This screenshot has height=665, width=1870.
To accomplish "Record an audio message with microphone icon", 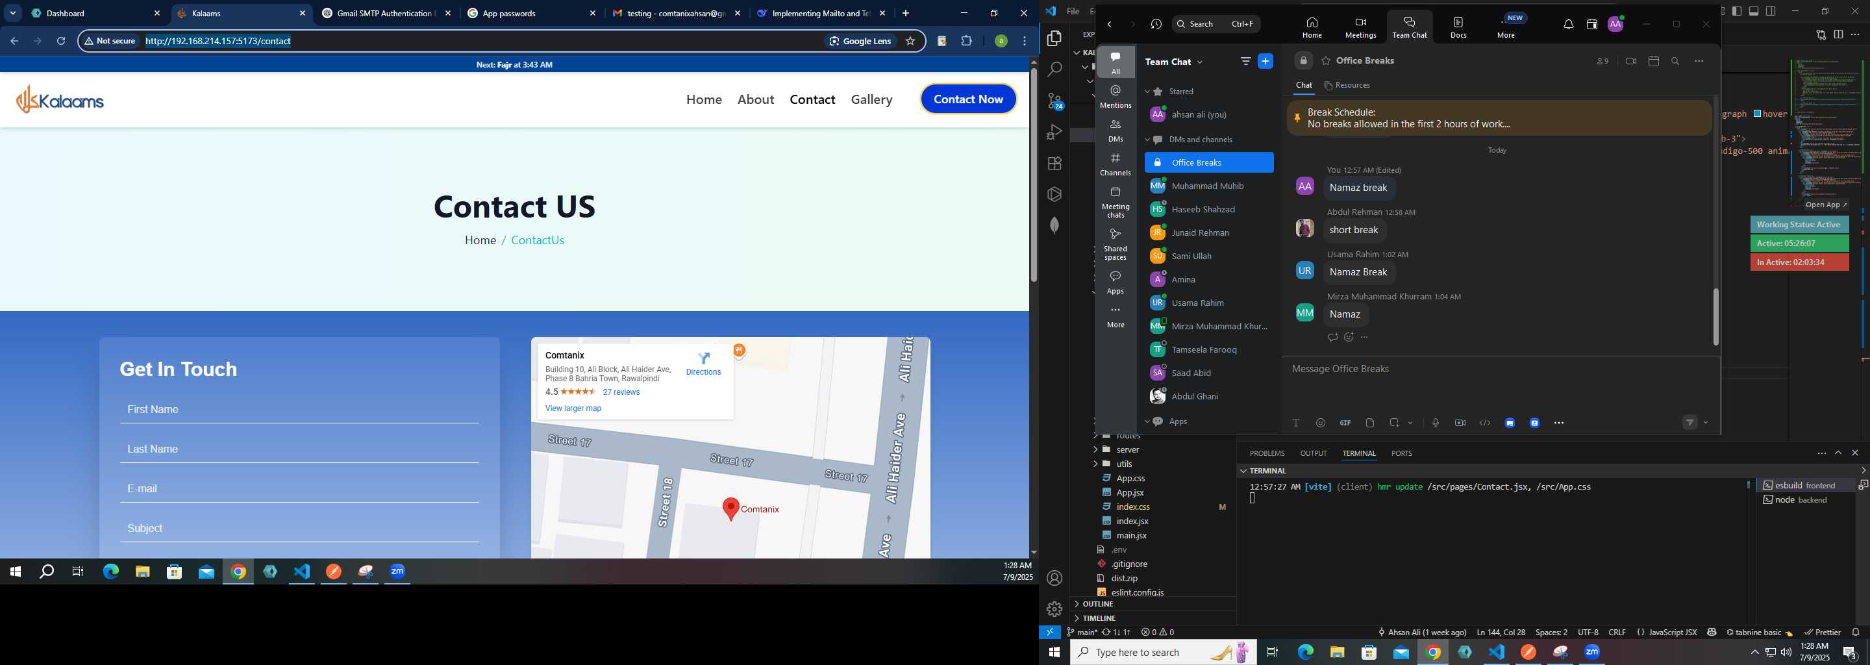I will tap(1435, 423).
